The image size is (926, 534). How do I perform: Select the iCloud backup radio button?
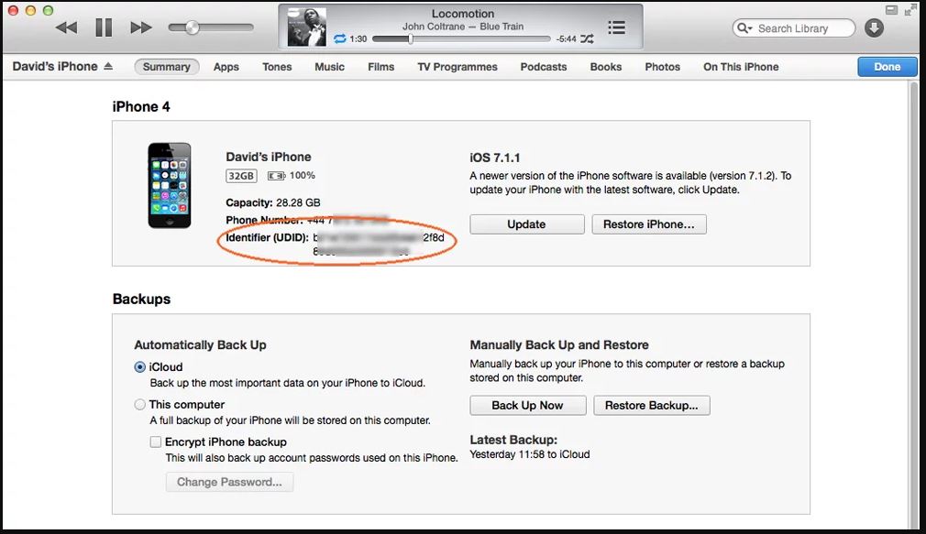point(140,367)
